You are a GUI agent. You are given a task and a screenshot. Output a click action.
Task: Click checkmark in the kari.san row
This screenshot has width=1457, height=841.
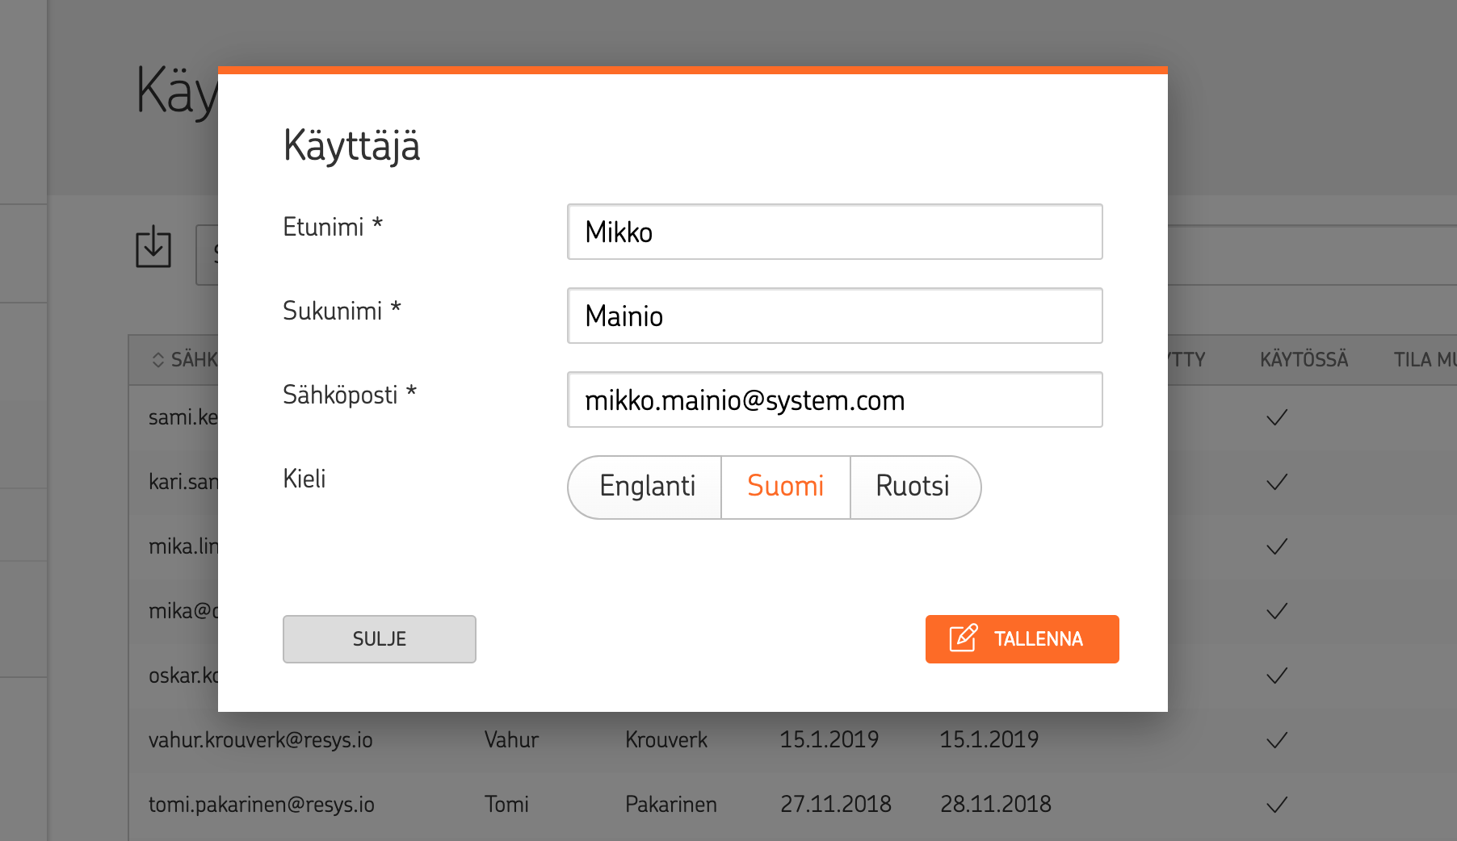tap(1277, 482)
